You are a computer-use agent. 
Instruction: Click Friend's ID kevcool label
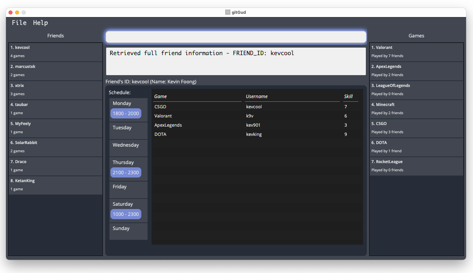pyautogui.click(x=151, y=81)
